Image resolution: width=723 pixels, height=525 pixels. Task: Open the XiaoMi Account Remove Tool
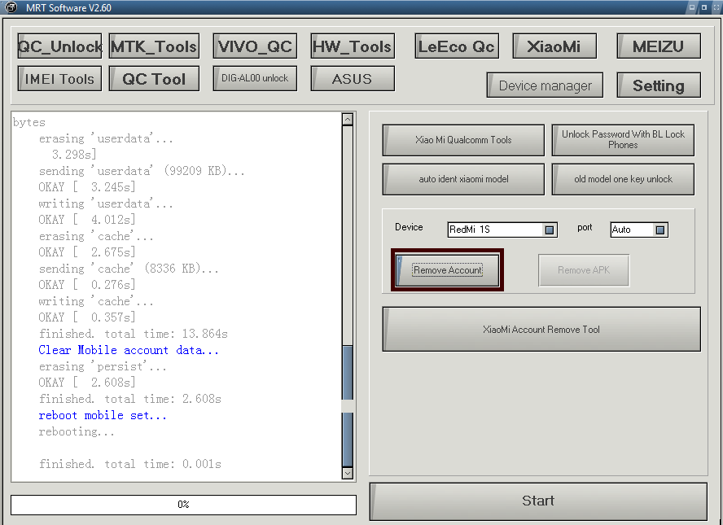pyautogui.click(x=541, y=330)
